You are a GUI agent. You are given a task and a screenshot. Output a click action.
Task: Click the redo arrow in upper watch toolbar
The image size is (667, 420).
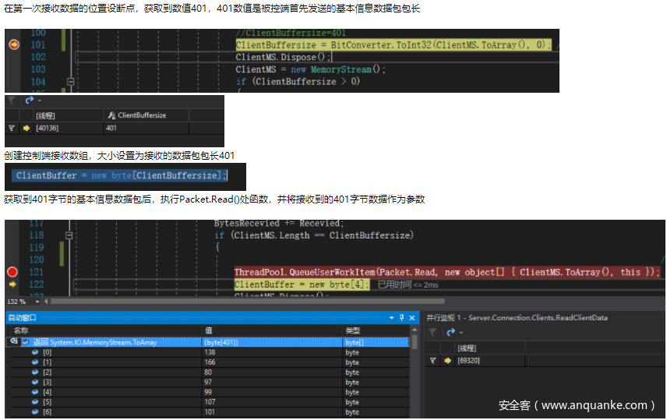[30, 101]
